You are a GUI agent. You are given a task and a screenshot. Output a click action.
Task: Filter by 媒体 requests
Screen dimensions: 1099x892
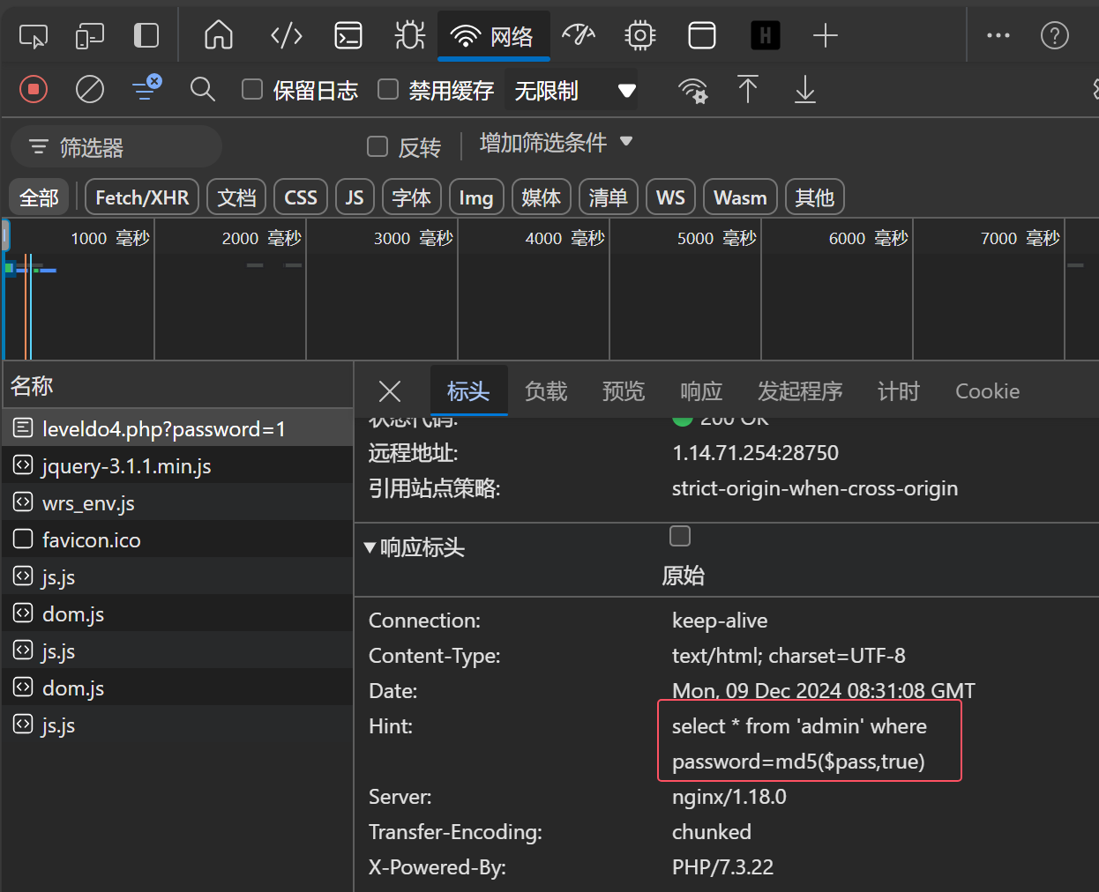pos(542,197)
